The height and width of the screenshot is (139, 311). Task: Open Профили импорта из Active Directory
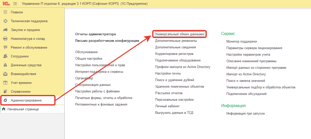tap(183, 67)
